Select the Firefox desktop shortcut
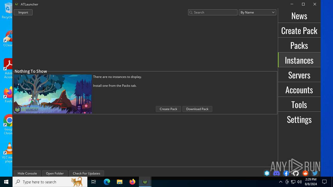Image resolution: width=333 pixels, height=187 pixels. [x=8, y=95]
